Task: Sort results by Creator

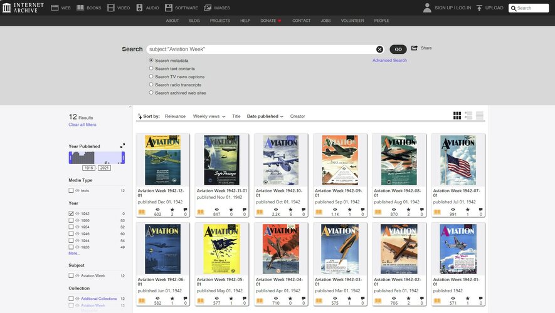Action: coord(297,116)
